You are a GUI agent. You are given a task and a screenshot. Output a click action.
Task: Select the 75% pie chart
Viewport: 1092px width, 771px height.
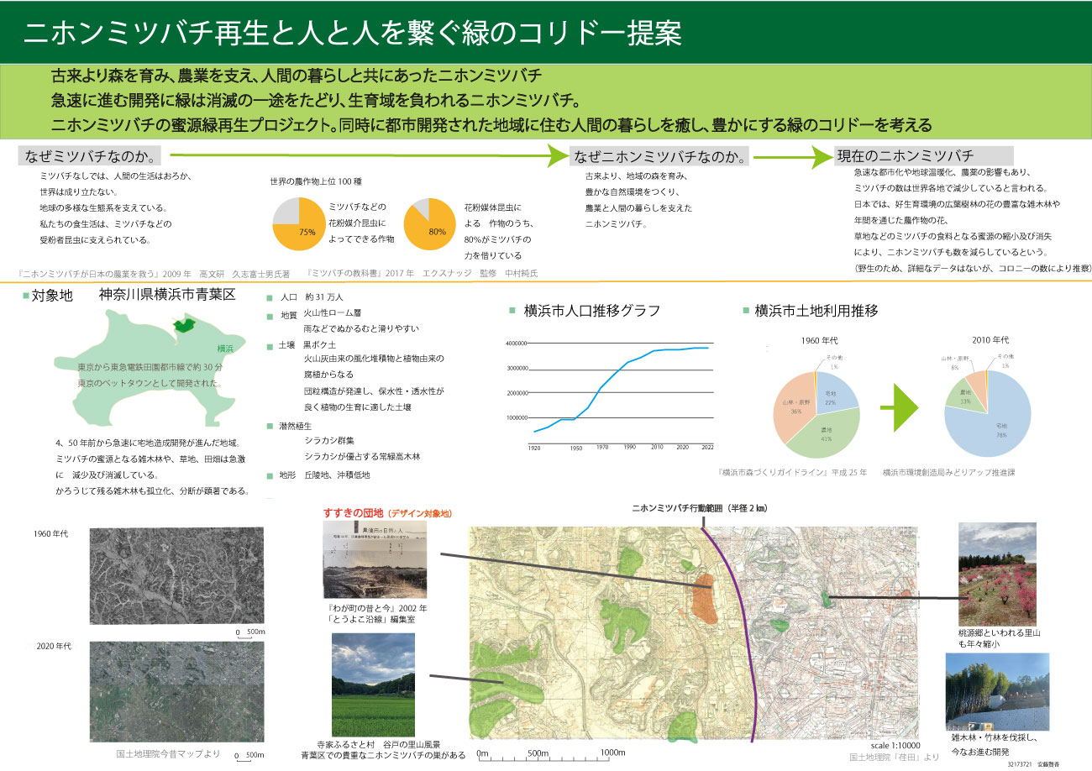[x=299, y=225]
